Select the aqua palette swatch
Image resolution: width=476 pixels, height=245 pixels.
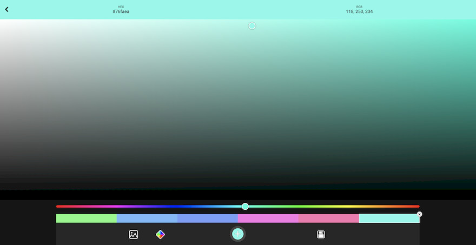(x=388, y=218)
